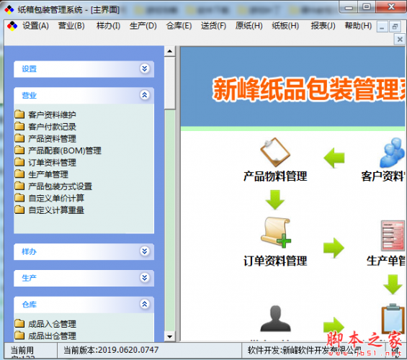Expand the 设置 sidebar panel chevron

point(145,68)
